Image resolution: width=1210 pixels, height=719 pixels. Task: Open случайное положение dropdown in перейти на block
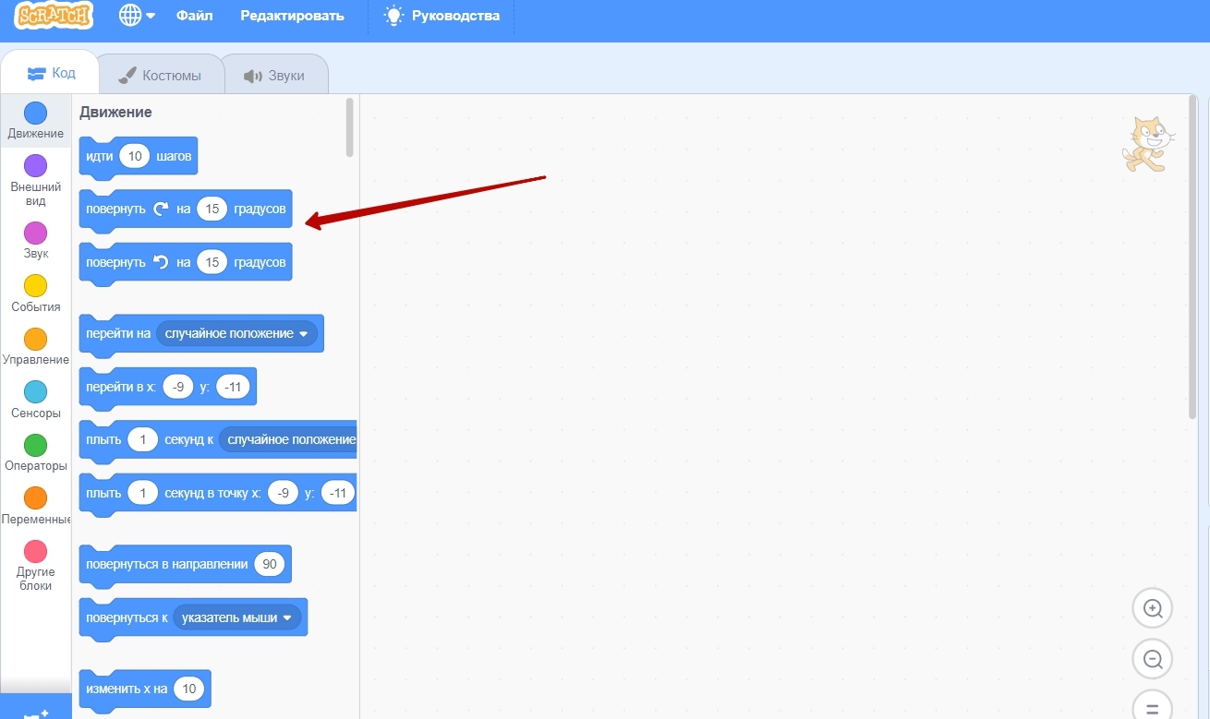236,333
